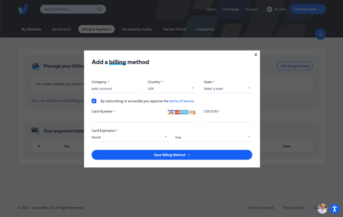This screenshot has width=343, height=217.
Task: Open the My Account tab
Action: 61,29
